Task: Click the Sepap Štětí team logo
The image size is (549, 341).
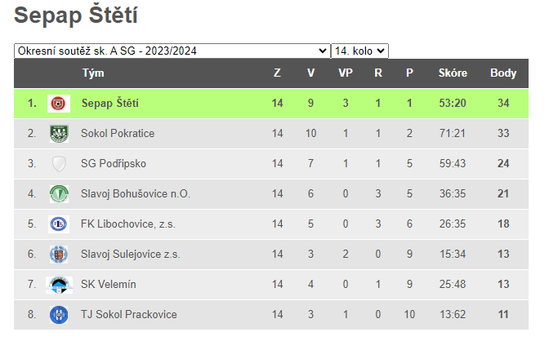Action: (59, 104)
